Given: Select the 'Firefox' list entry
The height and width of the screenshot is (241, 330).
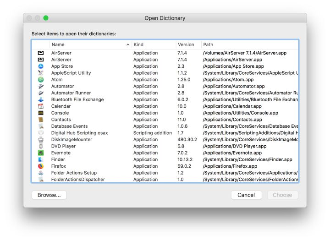Looking at the screenshot, I should point(59,166).
